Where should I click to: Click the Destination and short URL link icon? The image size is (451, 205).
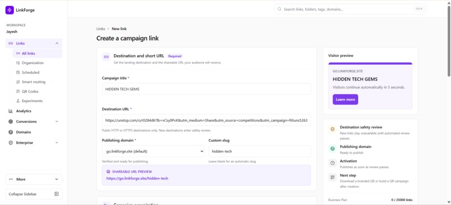106,57
